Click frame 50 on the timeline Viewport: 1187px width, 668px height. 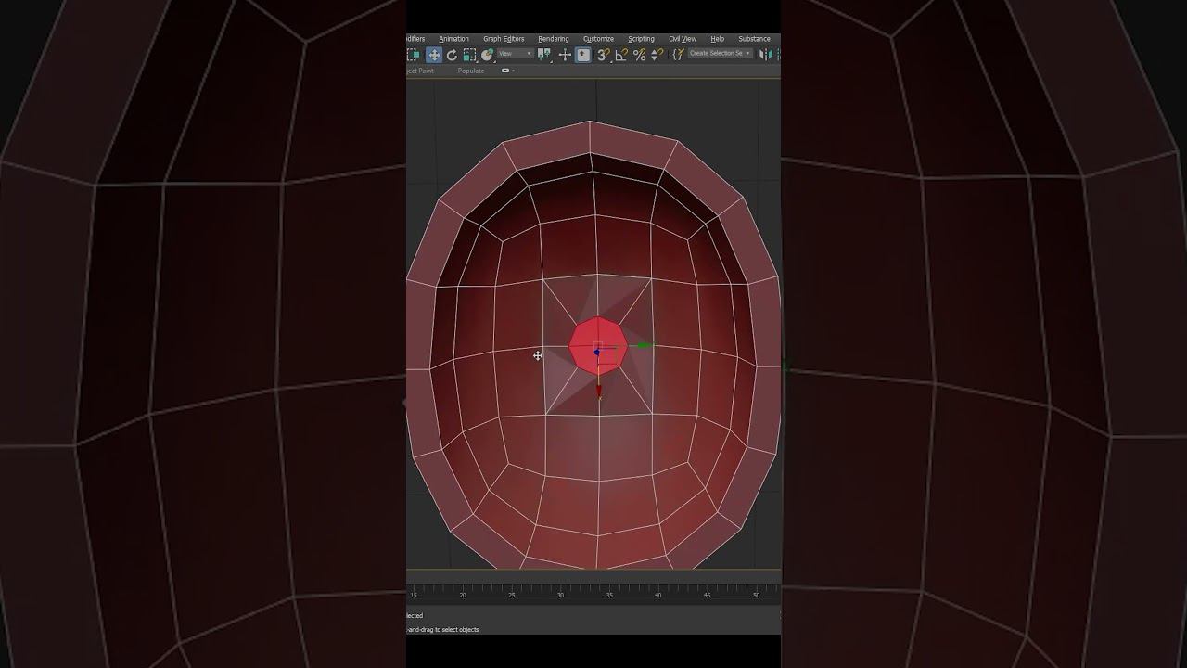[x=756, y=595]
